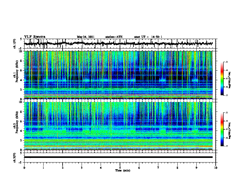Click tick "5" on the Time axis
Image resolution: width=243 pixels, height=188 pixels.
click(x=120, y=168)
